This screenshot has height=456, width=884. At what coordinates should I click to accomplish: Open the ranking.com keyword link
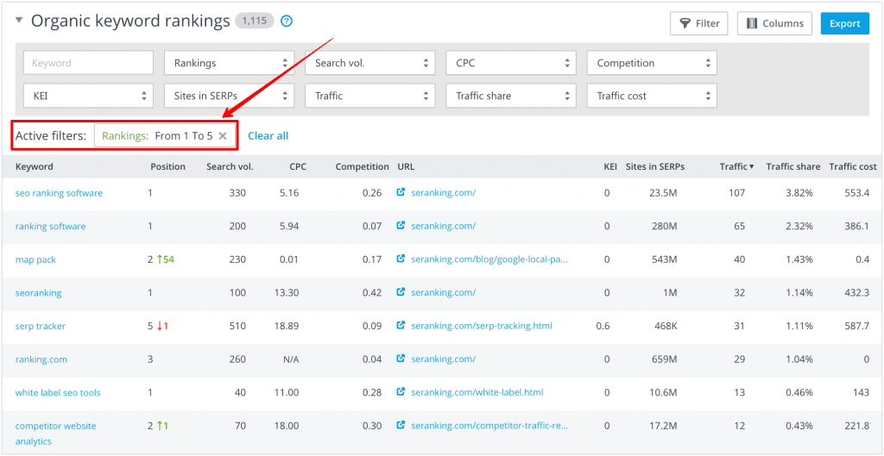click(41, 359)
